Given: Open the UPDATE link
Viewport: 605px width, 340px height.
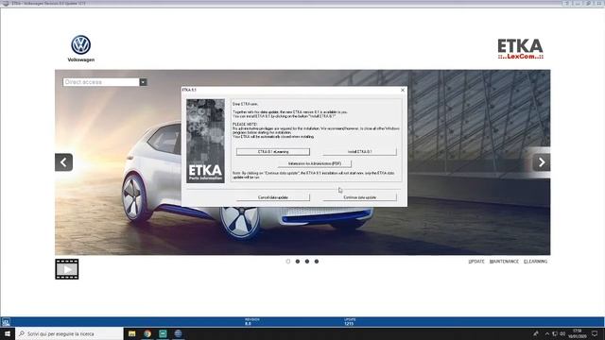Looking at the screenshot, I should point(476,262).
